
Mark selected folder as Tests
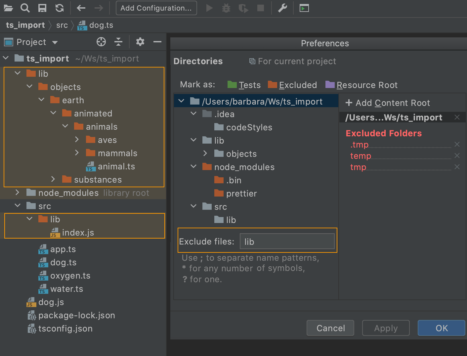pos(249,85)
